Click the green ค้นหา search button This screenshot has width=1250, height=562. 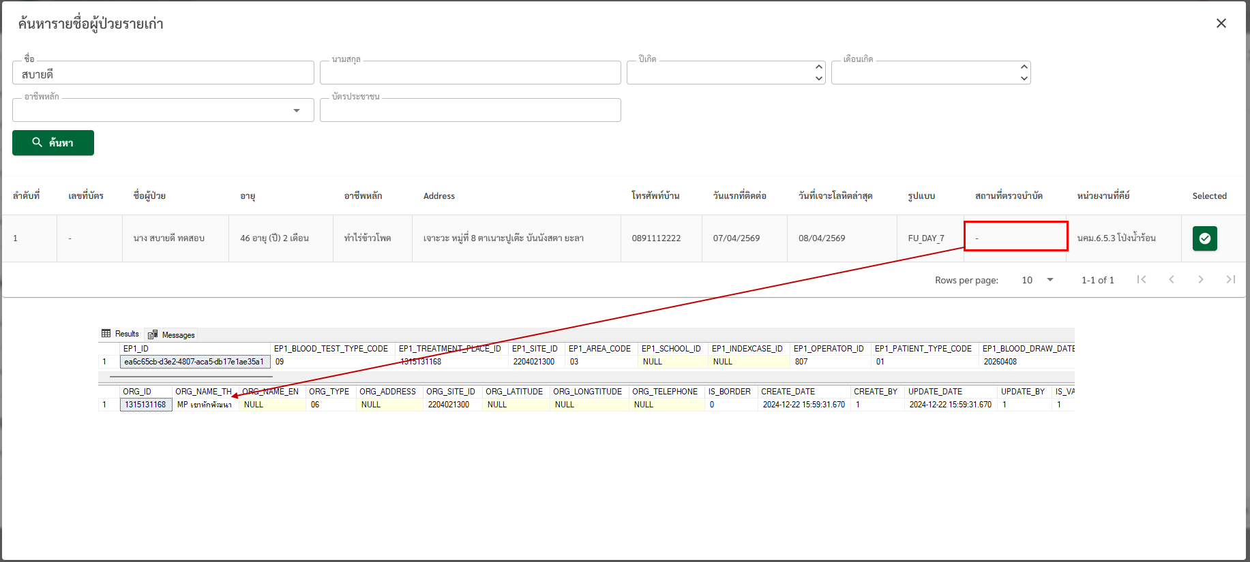[x=53, y=143]
